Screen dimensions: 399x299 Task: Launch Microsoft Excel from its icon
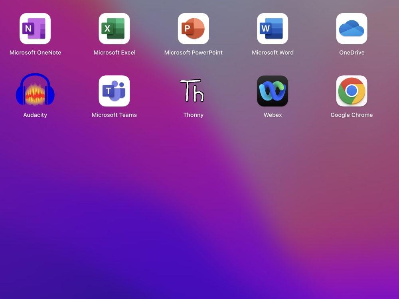coord(114,28)
